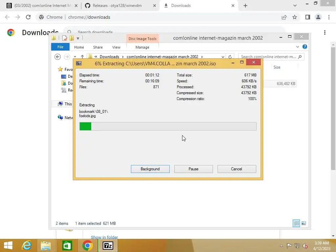Reload the Chrome page
Image resolution: width=336 pixels, height=252 pixels.
pos(28,17)
